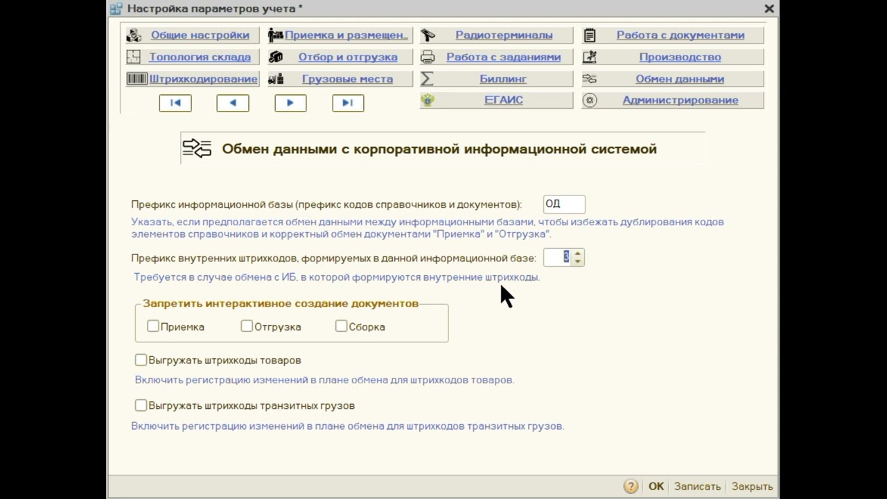Click the Обмен данными arrows icon

click(x=590, y=78)
